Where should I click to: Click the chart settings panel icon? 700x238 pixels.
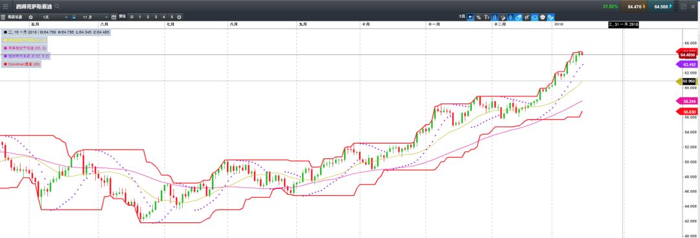tap(3, 17)
